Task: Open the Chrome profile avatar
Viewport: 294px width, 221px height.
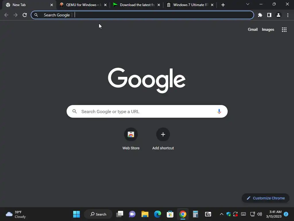Action: click(x=278, y=15)
